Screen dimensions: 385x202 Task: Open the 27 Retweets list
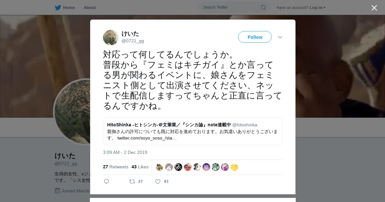[116, 167]
